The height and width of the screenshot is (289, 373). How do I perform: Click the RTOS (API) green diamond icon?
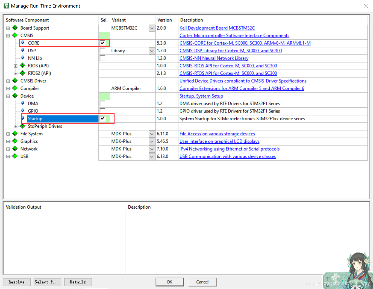click(22, 66)
